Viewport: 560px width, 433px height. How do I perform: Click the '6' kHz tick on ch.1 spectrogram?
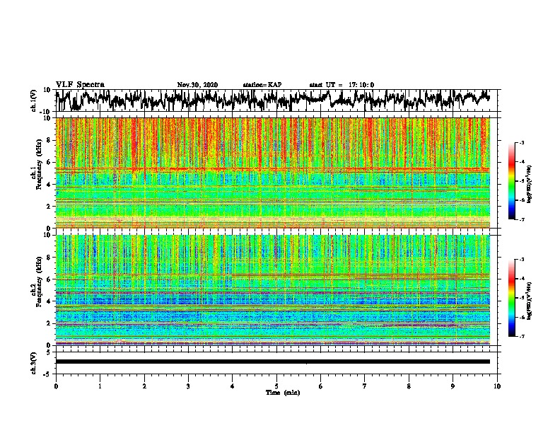pyautogui.click(x=49, y=162)
